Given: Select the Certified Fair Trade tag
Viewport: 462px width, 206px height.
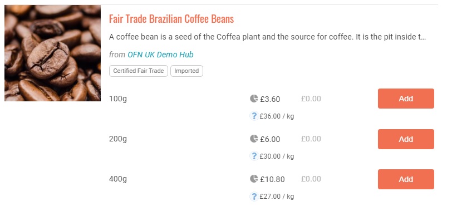Looking at the screenshot, I should tap(139, 71).
